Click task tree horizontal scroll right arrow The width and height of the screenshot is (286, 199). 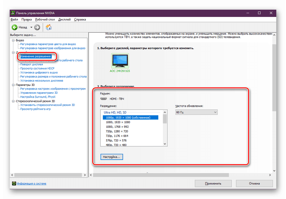click(x=85, y=175)
